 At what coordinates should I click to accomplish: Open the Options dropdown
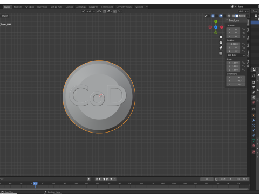point(244,11)
